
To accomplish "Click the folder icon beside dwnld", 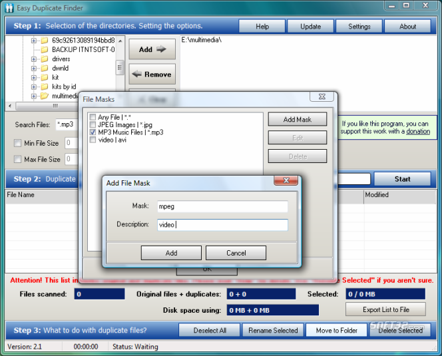I will (44, 69).
